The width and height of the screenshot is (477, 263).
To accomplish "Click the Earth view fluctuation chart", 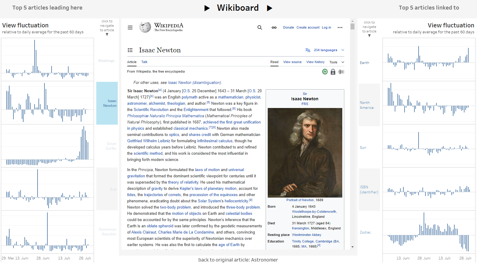I will (429, 60).
